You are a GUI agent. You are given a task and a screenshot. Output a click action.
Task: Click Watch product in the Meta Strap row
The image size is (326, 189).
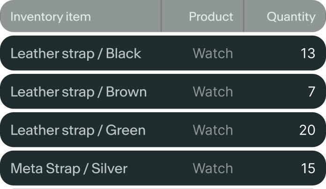point(213,168)
